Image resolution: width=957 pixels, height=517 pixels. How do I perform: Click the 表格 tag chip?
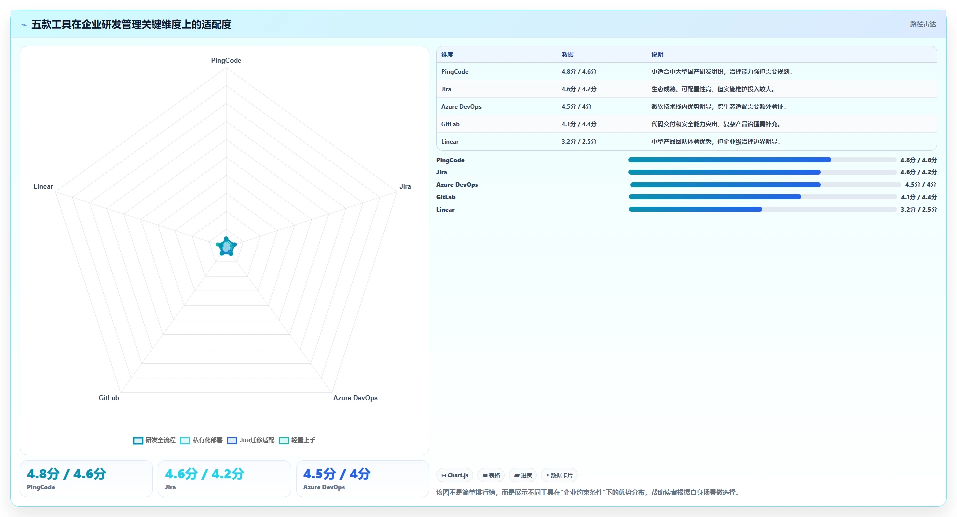pyautogui.click(x=491, y=475)
